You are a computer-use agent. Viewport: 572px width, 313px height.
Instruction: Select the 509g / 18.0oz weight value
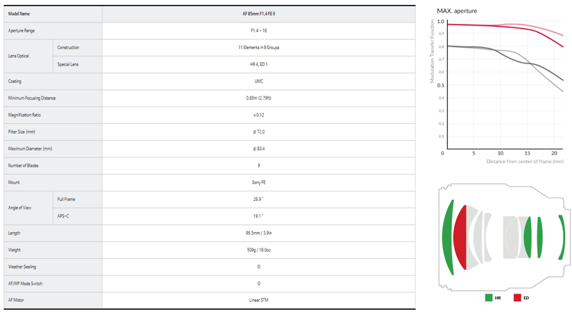click(259, 250)
